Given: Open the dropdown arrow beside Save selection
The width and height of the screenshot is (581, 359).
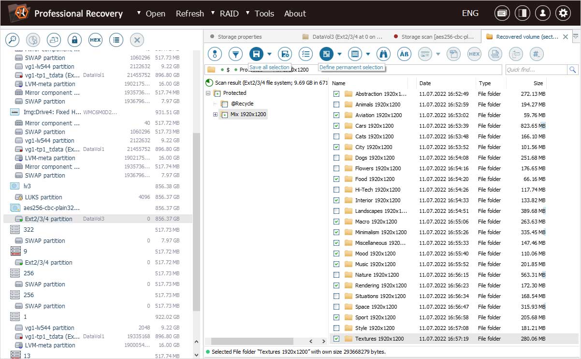Looking at the screenshot, I should point(270,54).
